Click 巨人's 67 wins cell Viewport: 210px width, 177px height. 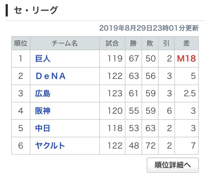coord(133,59)
